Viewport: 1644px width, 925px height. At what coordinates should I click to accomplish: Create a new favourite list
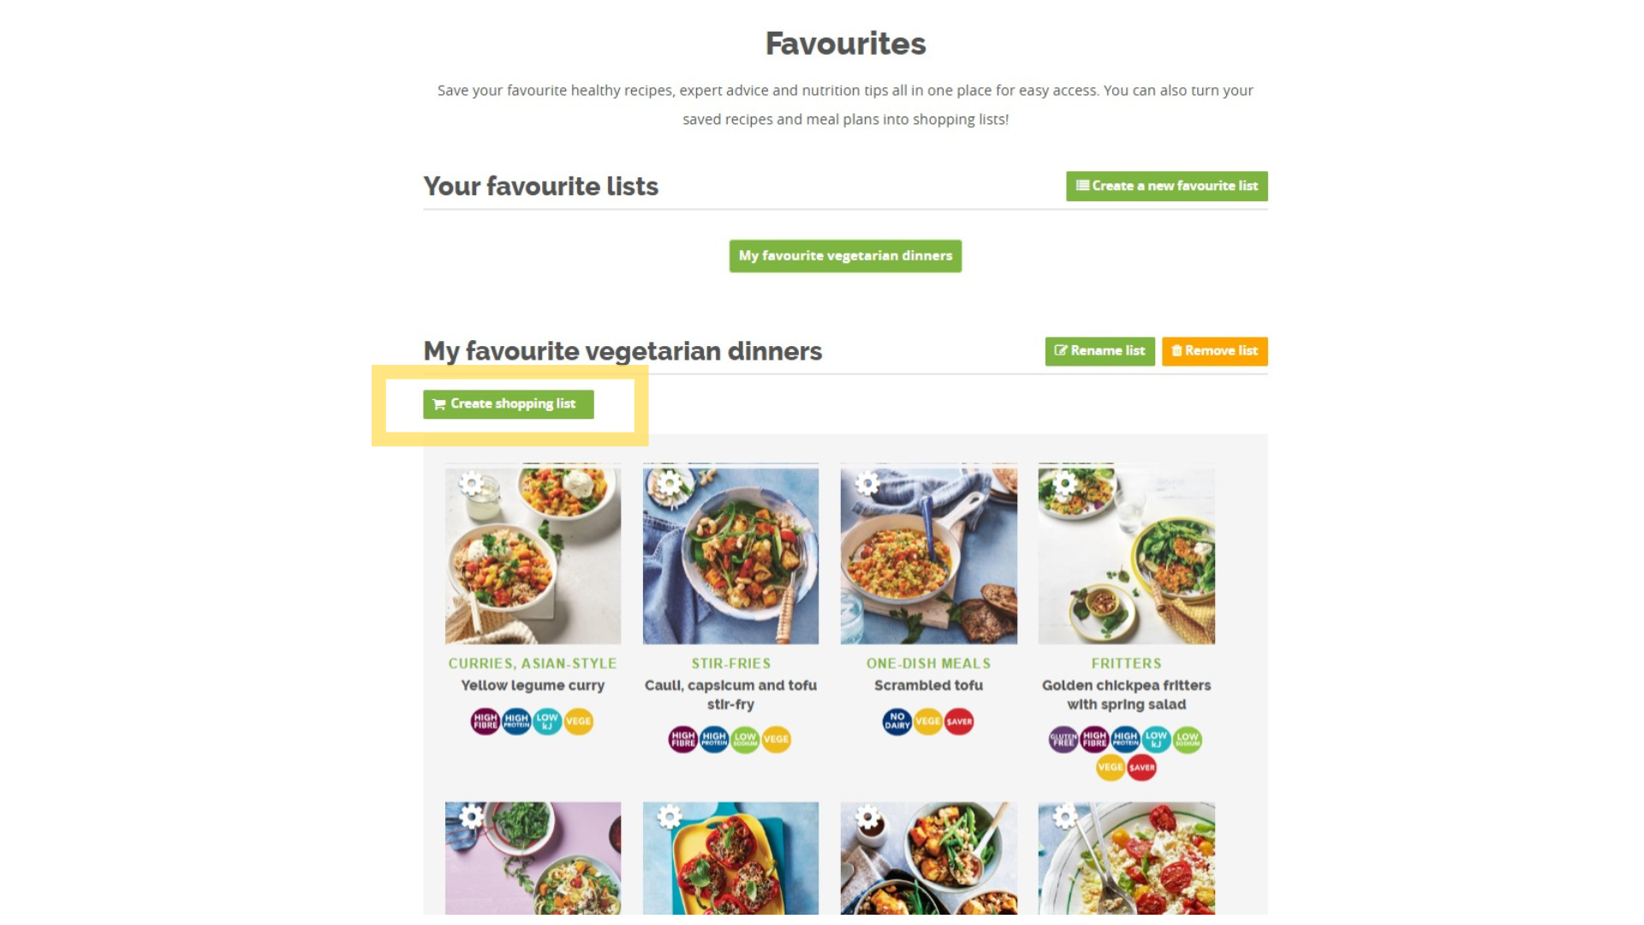pyautogui.click(x=1166, y=186)
